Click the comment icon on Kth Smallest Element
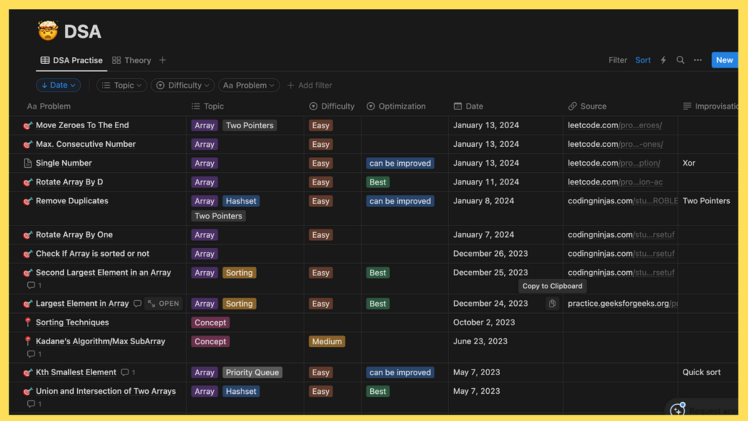This screenshot has height=421, width=748. (124, 372)
